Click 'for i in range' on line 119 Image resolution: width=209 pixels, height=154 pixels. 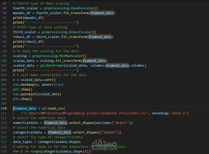pyautogui.click(x=27, y=151)
